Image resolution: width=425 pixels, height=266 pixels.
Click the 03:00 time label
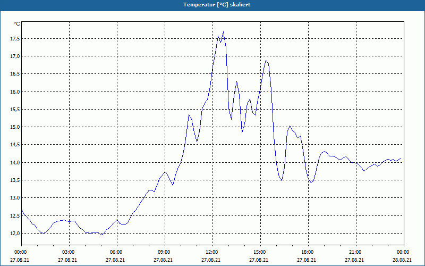click(x=70, y=252)
